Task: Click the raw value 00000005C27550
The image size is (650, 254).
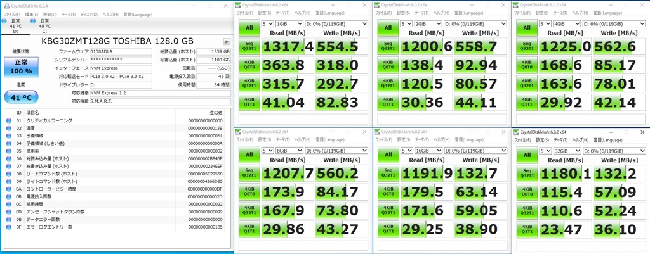Action: point(205,174)
